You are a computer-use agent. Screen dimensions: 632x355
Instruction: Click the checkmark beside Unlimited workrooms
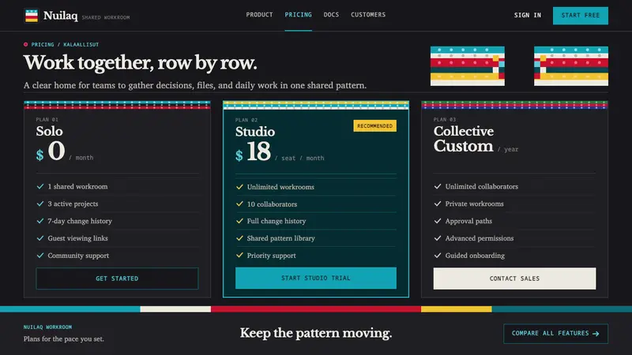tap(239, 187)
